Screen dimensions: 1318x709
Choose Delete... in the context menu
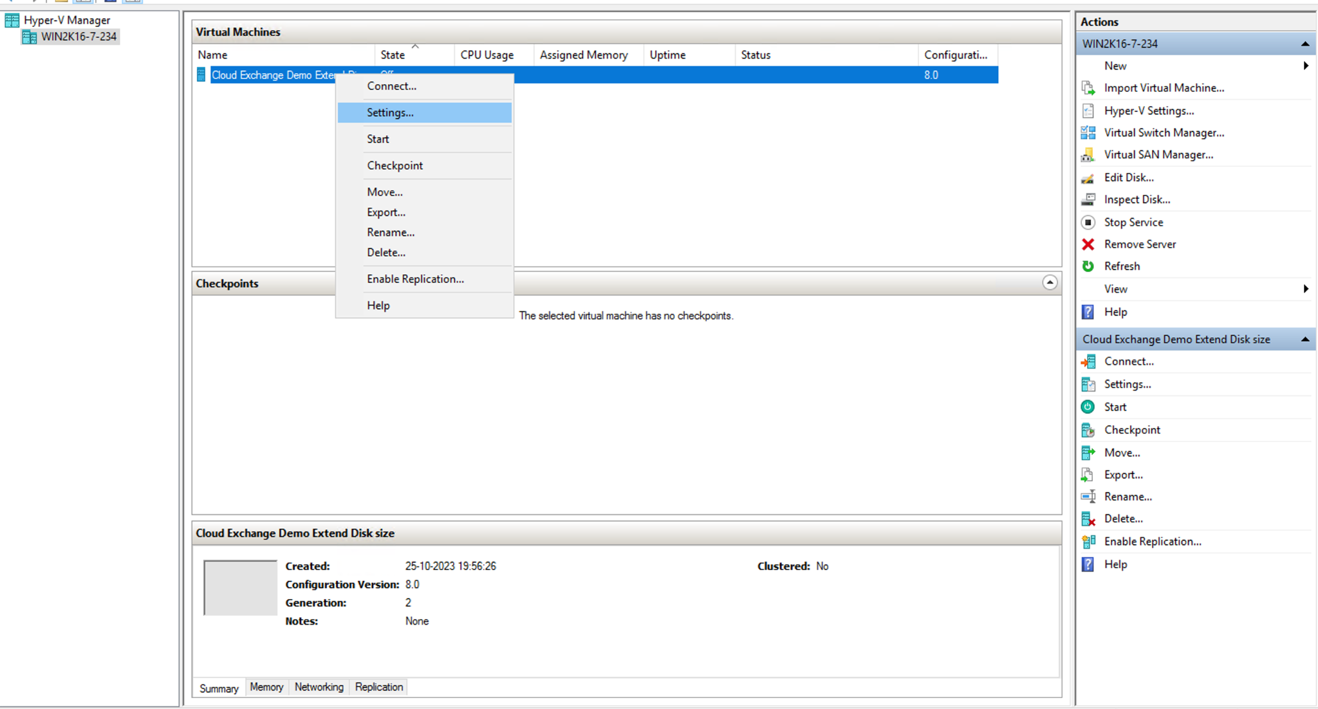pos(425,252)
